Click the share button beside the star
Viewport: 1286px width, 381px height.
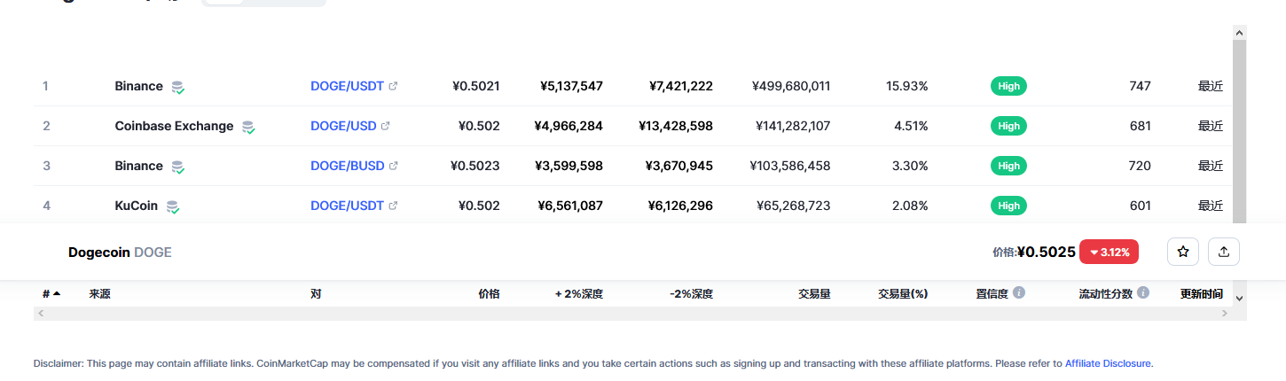pyautogui.click(x=1224, y=252)
